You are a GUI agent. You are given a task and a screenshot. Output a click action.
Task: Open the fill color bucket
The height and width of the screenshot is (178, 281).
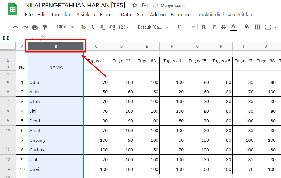click(247, 27)
